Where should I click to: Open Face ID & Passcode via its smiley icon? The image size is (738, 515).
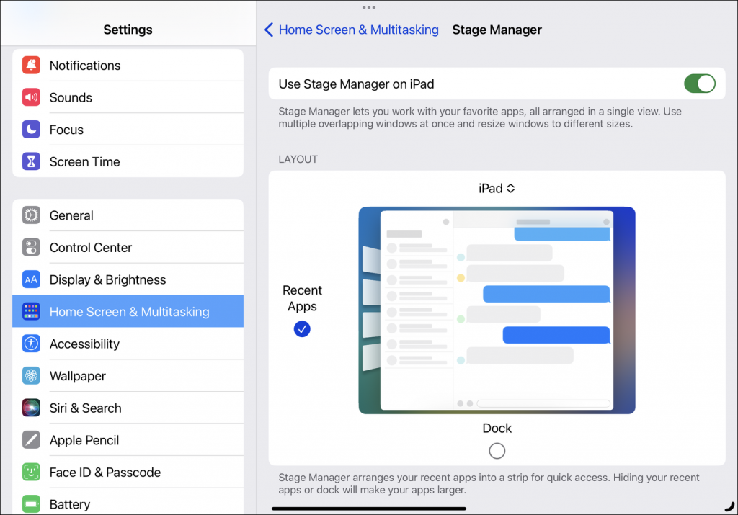point(31,472)
